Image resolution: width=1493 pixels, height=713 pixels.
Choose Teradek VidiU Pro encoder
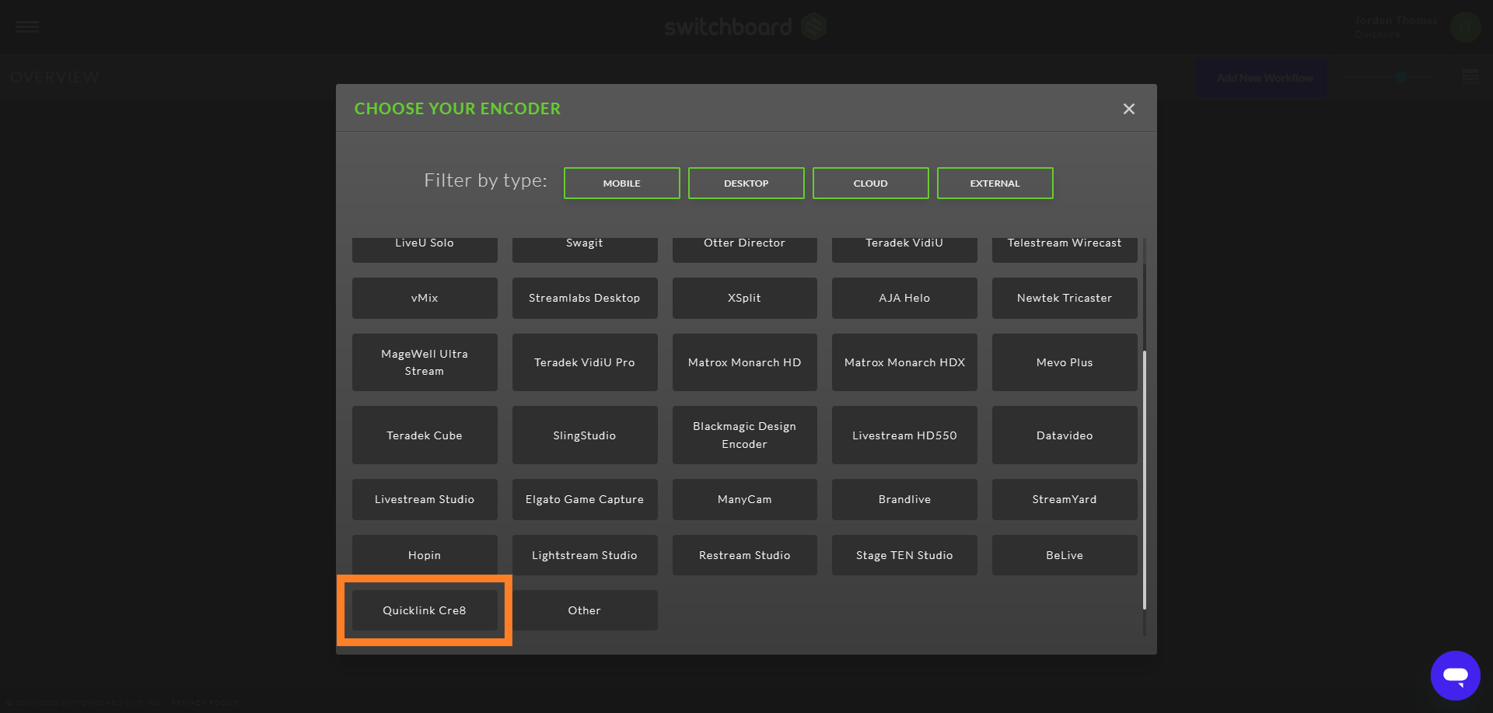585,362
